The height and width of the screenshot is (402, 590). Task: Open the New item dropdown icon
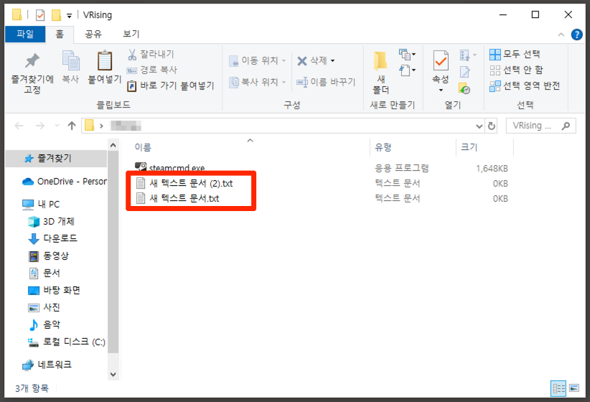[x=407, y=55]
